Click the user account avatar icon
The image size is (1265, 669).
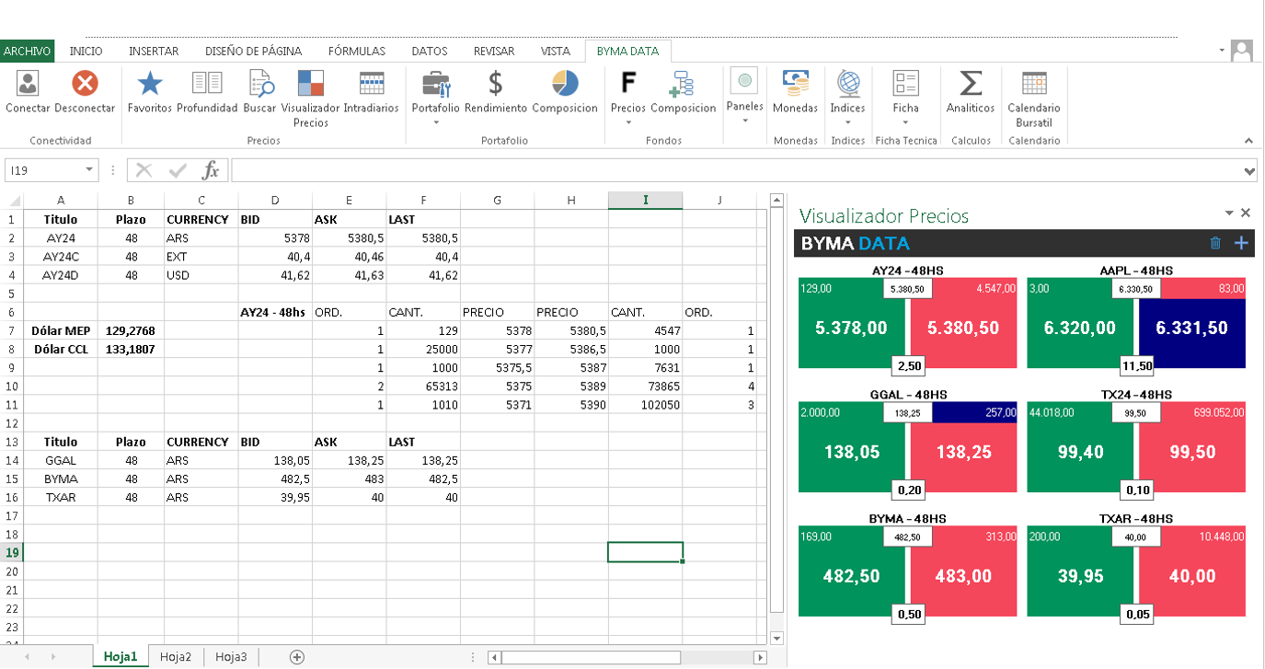coord(1242,51)
